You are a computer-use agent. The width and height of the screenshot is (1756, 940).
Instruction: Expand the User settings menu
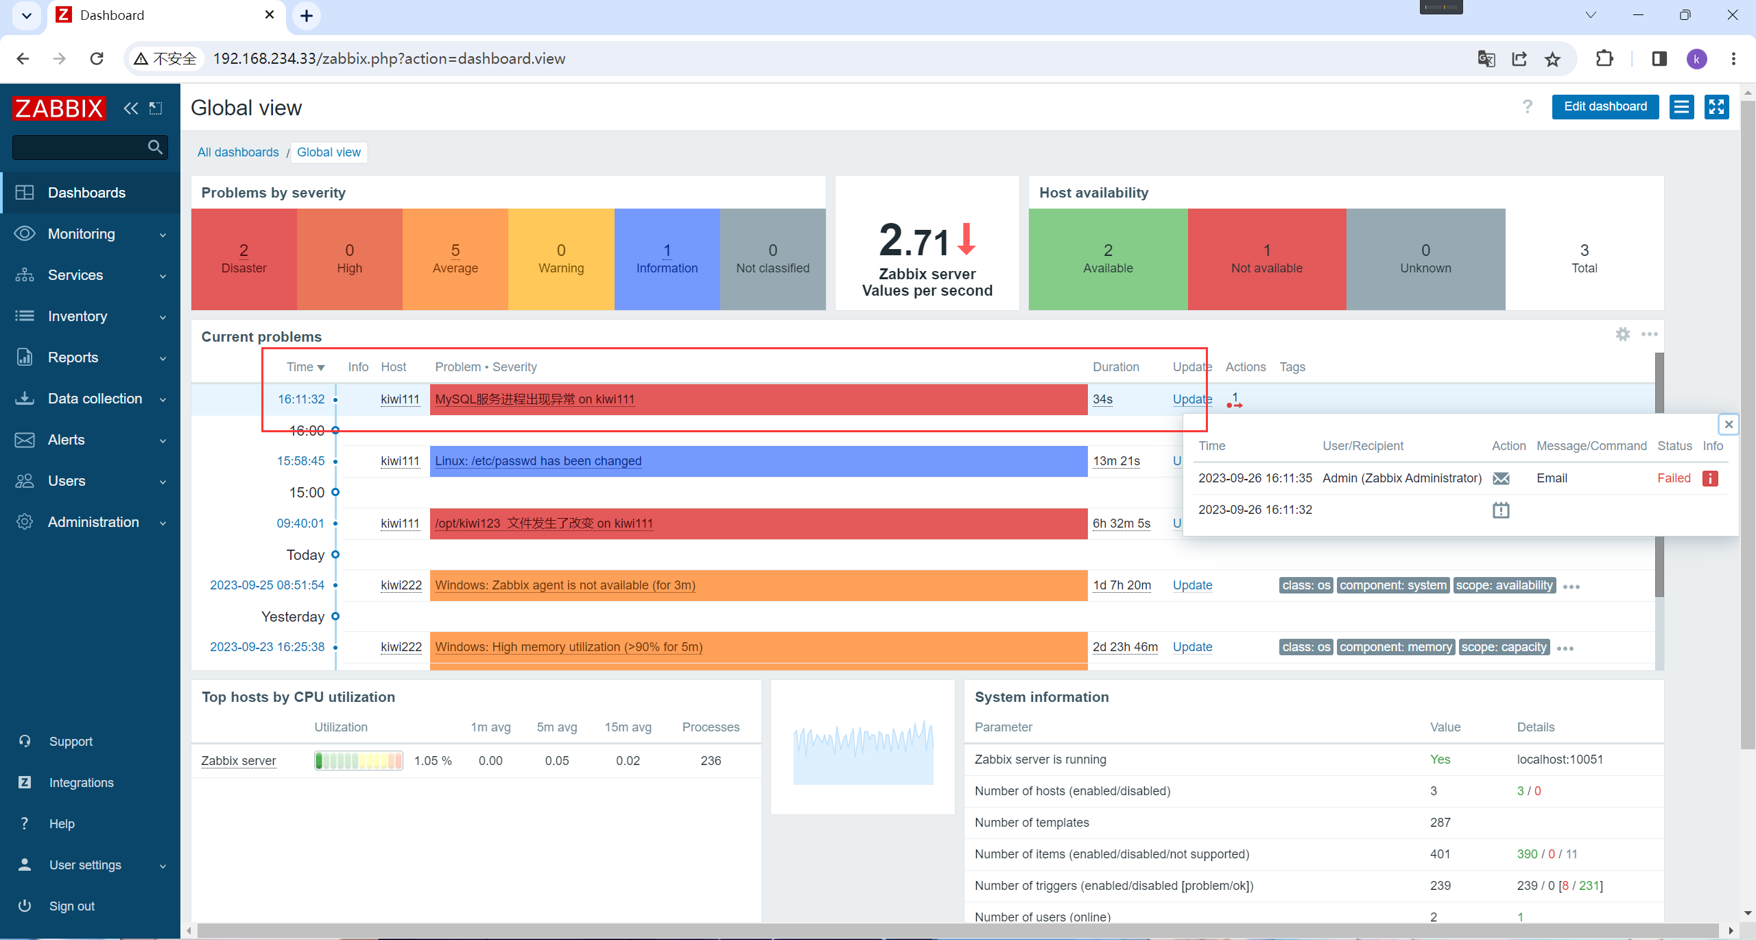click(x=90, y=865)
